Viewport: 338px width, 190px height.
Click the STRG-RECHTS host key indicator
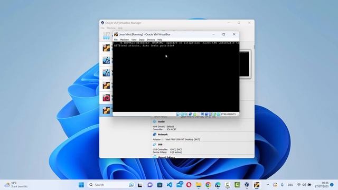228,114
